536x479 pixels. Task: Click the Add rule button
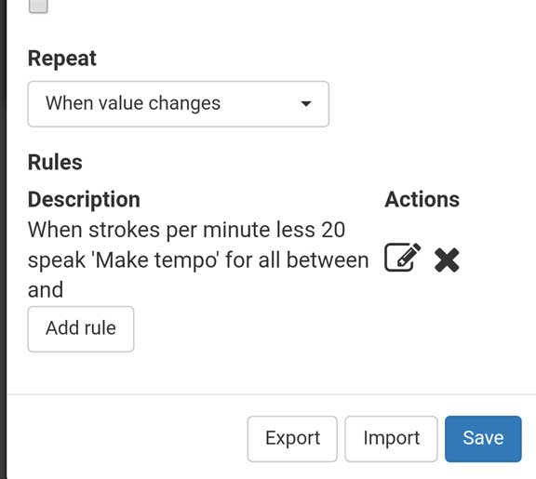[x=81, y=328]
